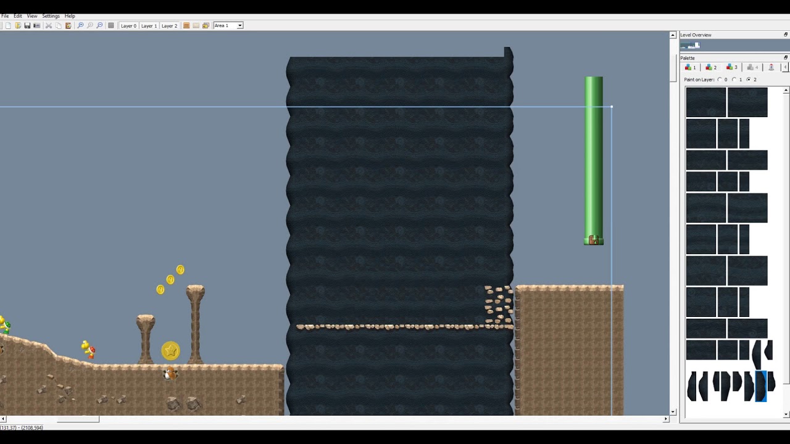Select the topmost gold coin
Image resolution: width=790 pixels, height=444 pixels.
tap(180, 269)
